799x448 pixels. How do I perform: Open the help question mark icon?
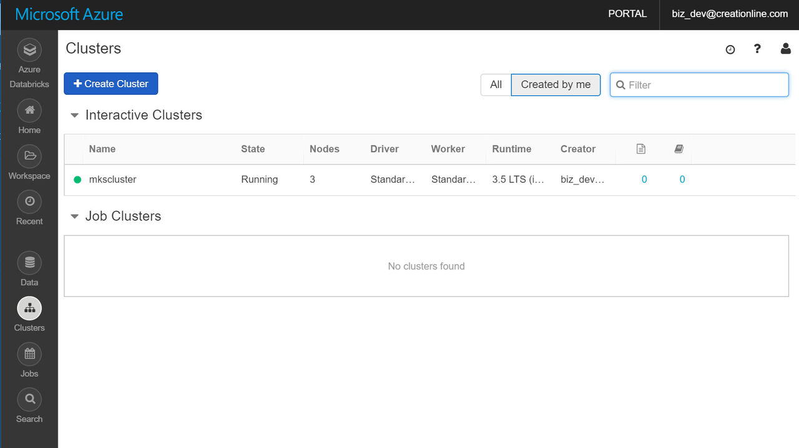click(757, 49)
